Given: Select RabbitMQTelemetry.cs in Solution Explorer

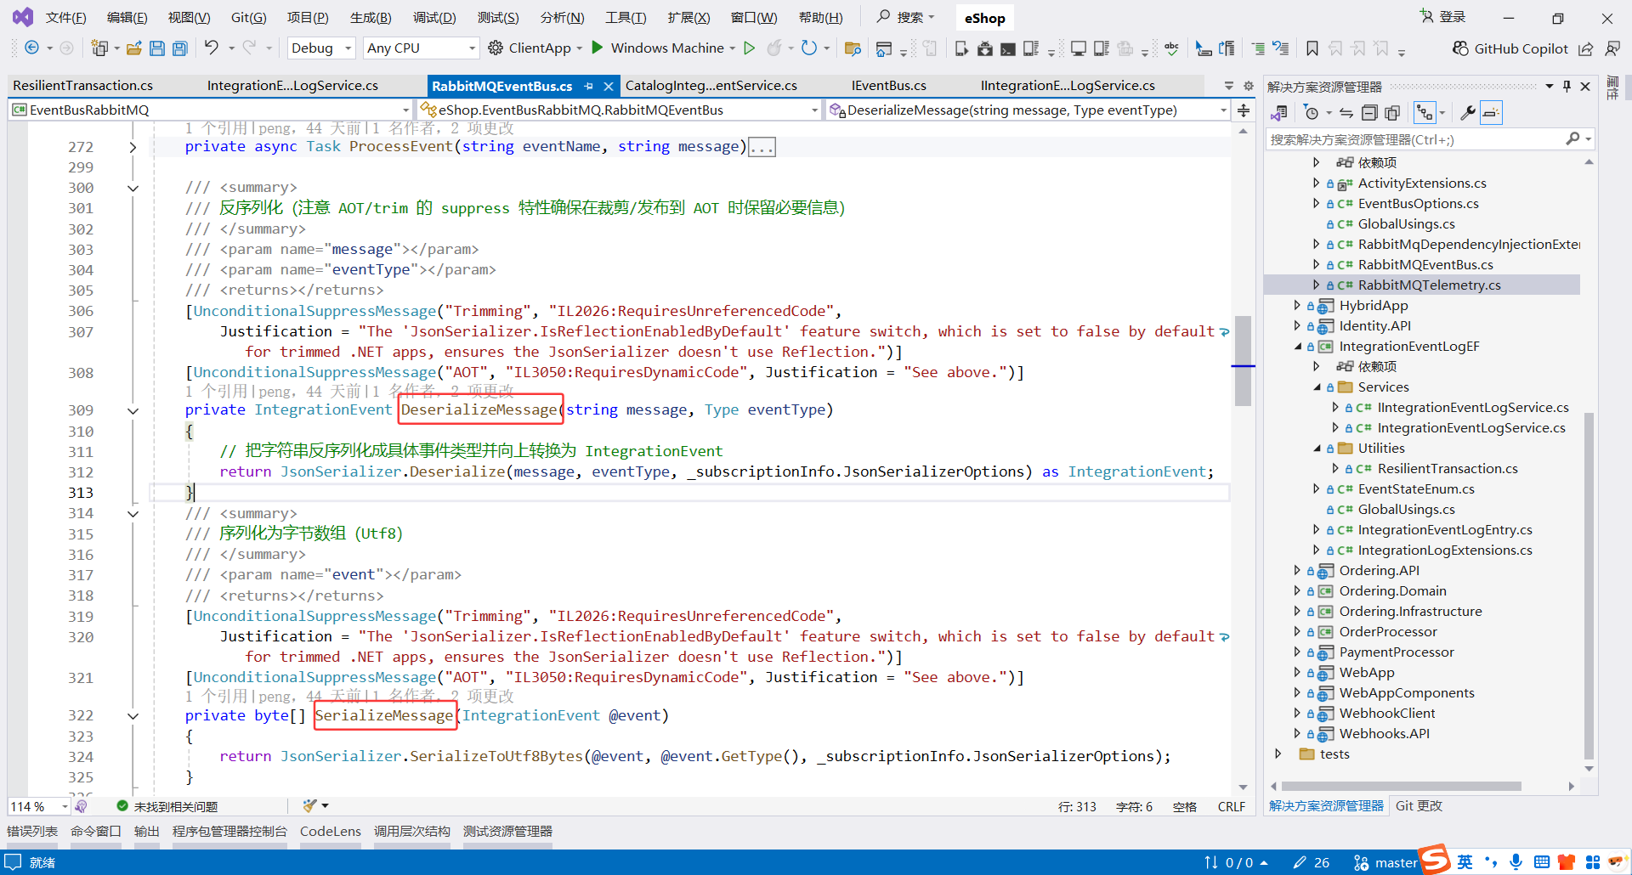Looking at the screenshot, I should (x=1429, y=285).
